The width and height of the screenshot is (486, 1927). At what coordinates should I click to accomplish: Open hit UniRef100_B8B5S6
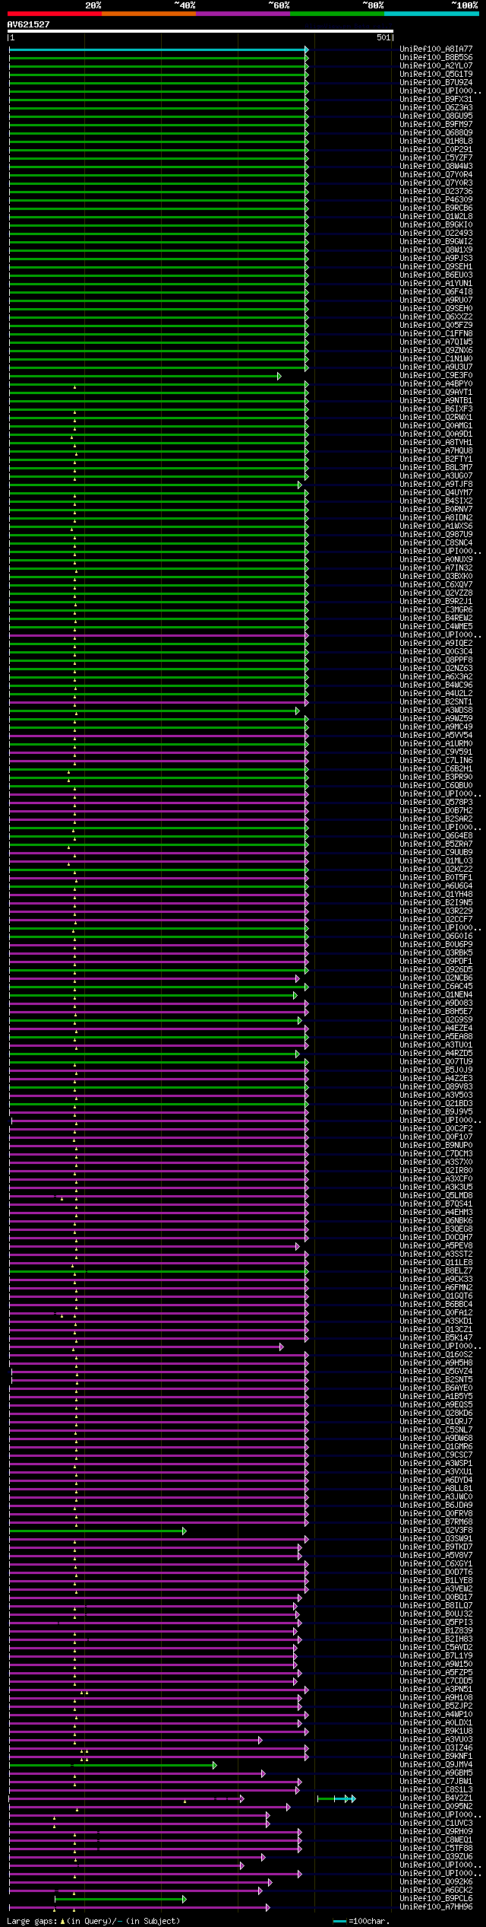tap(436, 58)
